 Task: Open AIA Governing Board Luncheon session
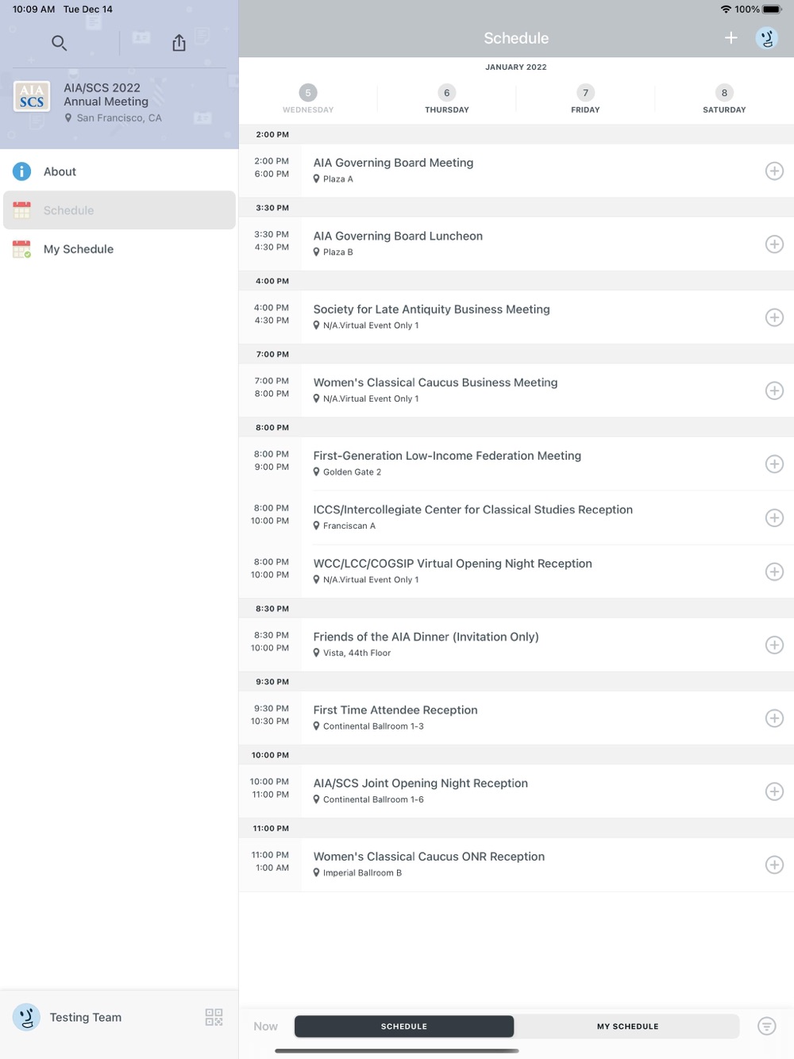click(516, 244)
